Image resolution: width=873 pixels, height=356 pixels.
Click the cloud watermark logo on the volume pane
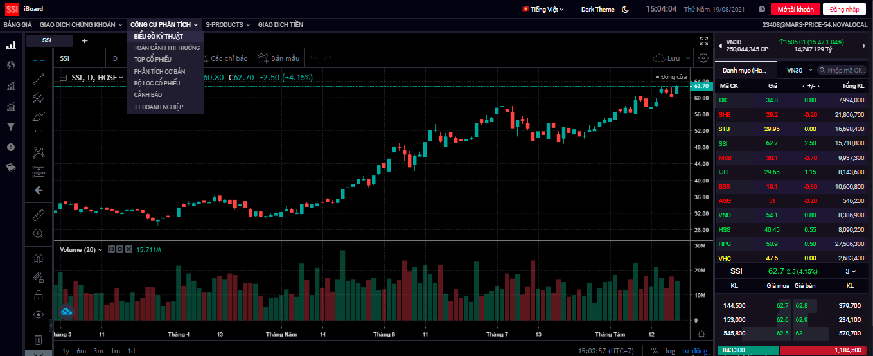67,312
